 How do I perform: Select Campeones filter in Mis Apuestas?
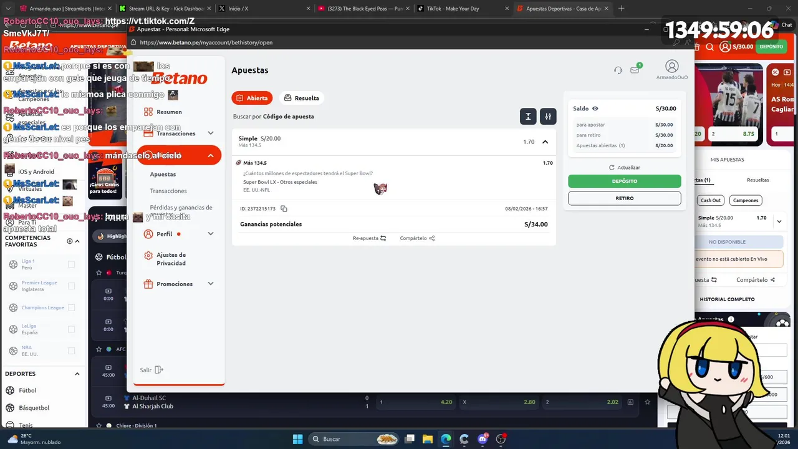[x=746, y=200]
